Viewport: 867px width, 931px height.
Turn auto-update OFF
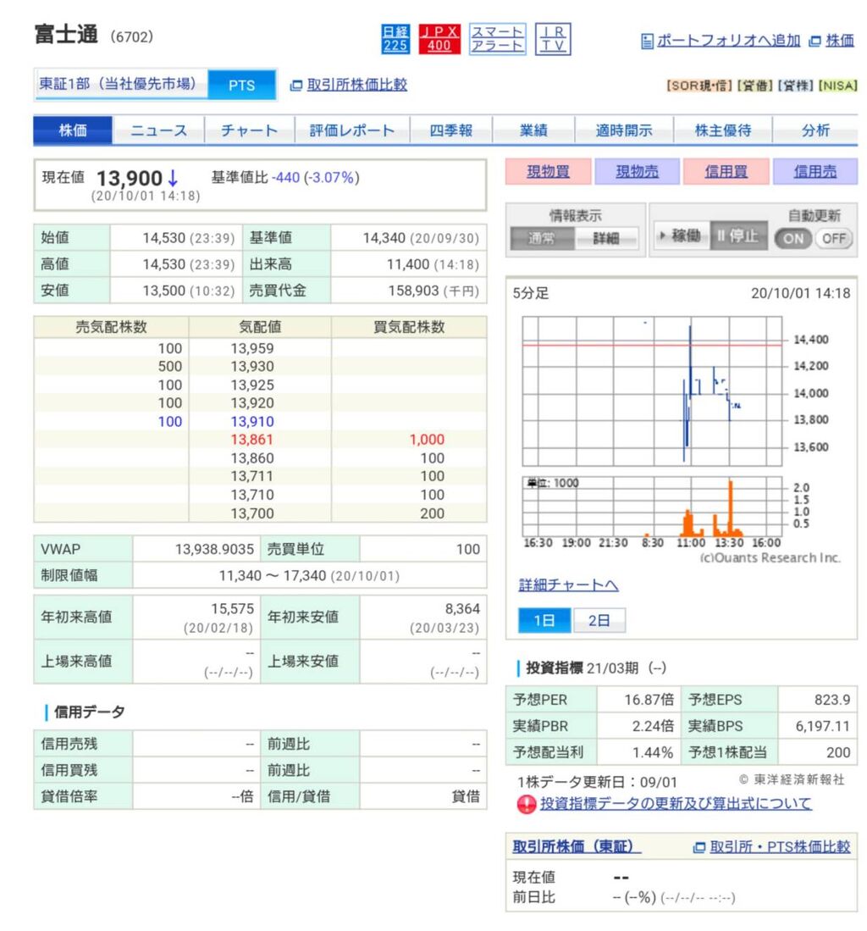coord(834,239)
